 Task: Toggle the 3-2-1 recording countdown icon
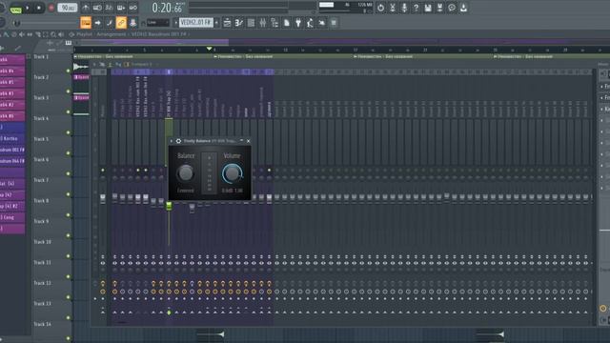pos(110,8)
